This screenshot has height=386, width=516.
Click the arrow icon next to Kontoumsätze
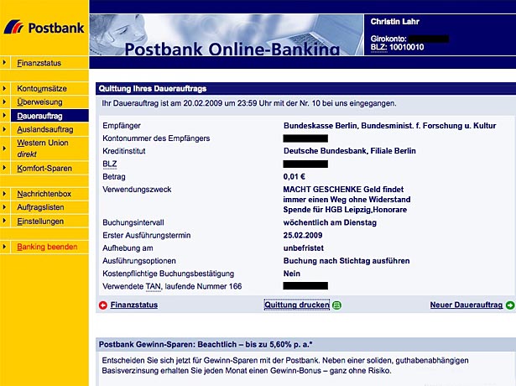6,88
